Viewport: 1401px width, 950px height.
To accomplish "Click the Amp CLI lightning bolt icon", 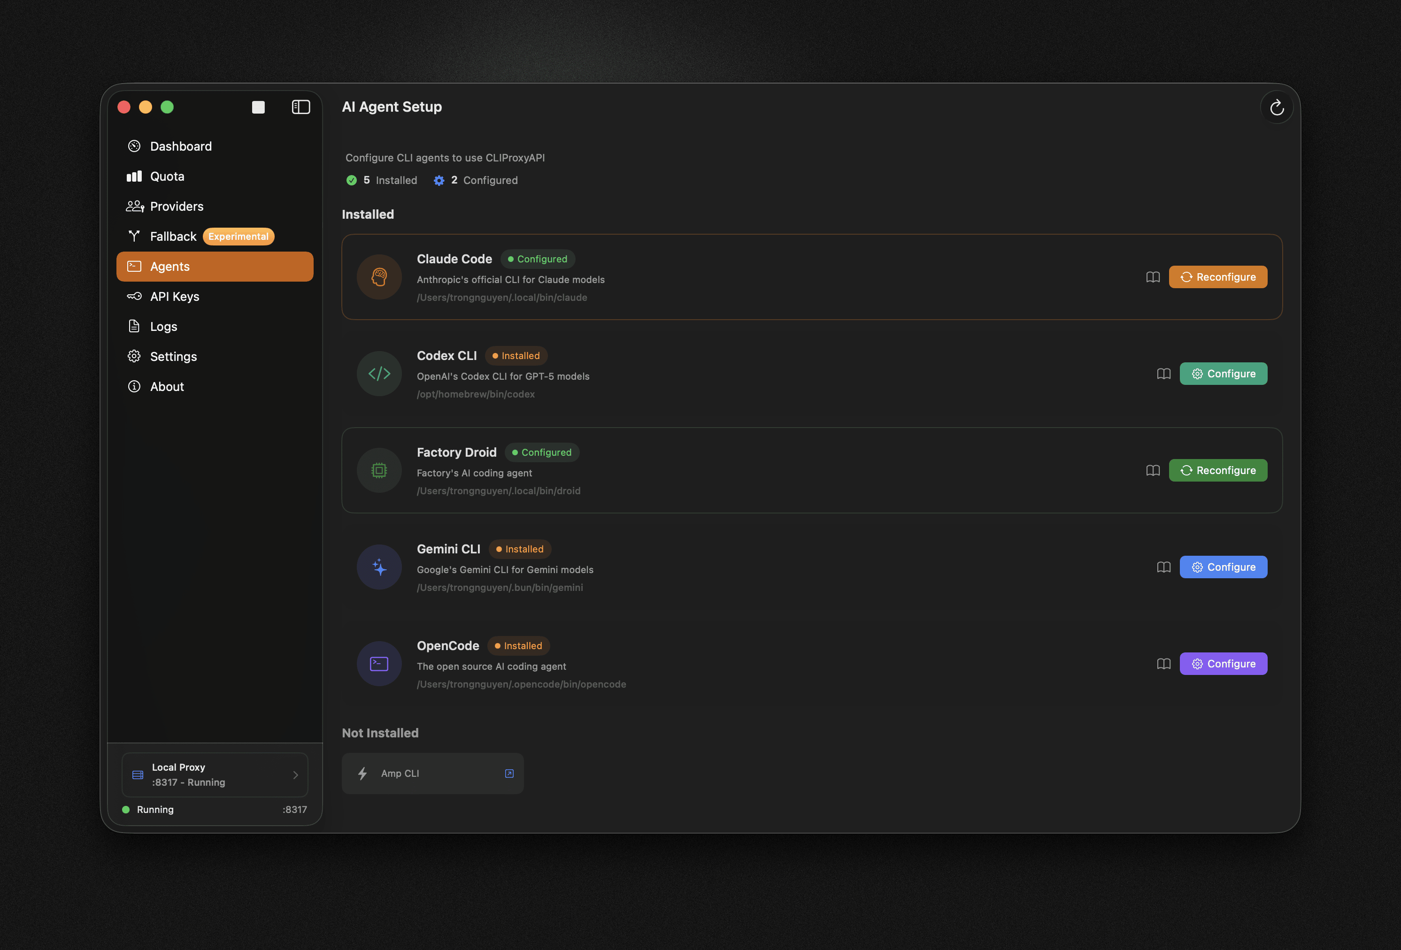I will tap(362, 774).
